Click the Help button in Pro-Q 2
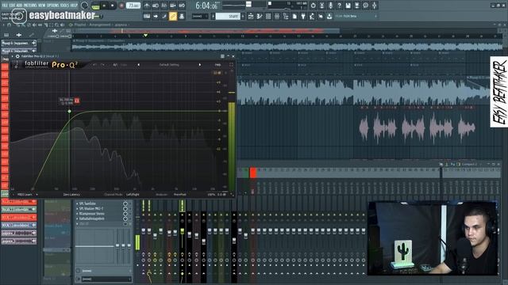508x285 pixels. pos(218,65)
